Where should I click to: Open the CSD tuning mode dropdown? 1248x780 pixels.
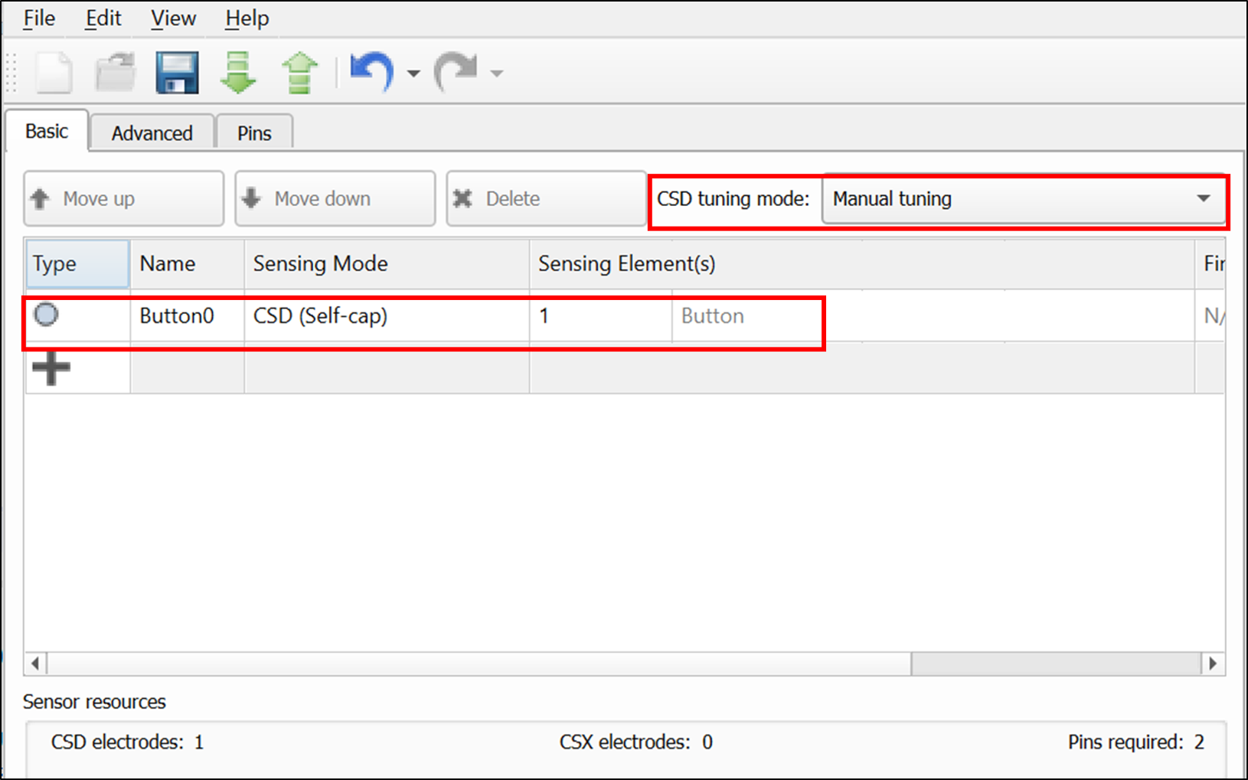tap(1024, 199)
